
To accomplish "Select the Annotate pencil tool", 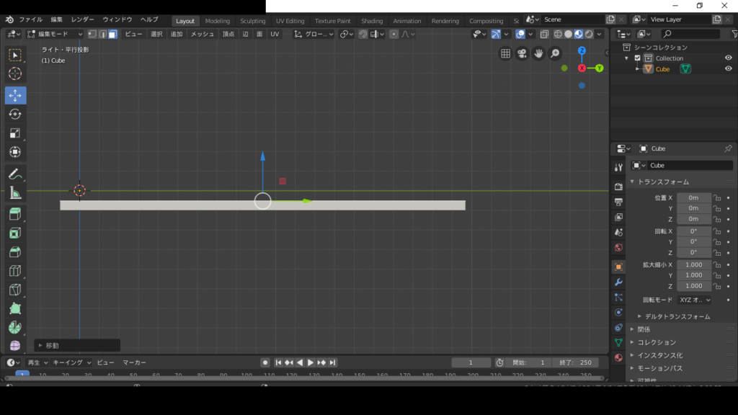I will (15, 174).
